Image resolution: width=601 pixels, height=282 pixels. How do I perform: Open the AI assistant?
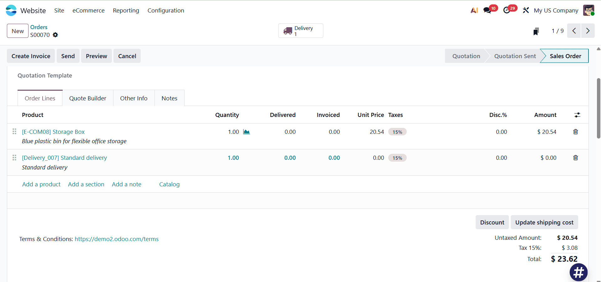pyautogui.click(x=474, y=10)
